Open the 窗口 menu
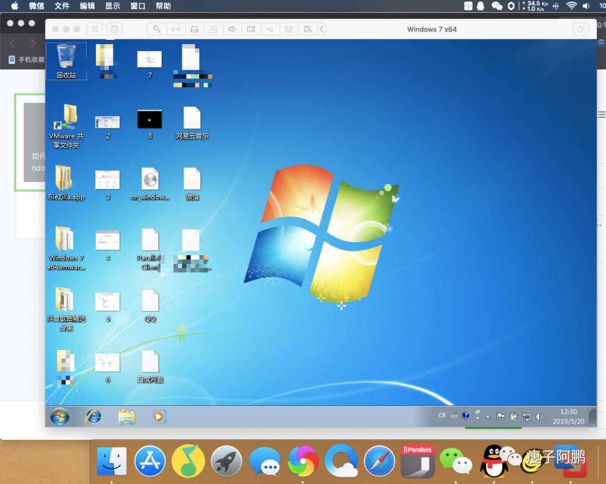 click(x=138, y=6)
